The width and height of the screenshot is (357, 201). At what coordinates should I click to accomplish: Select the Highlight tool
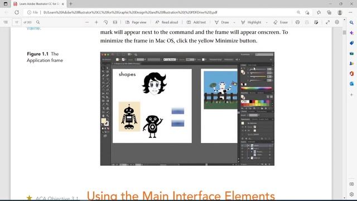(251, 22)
